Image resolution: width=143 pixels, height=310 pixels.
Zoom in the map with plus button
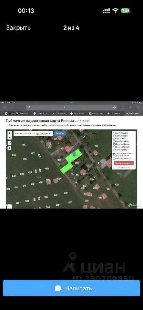[x=9, y=133]
